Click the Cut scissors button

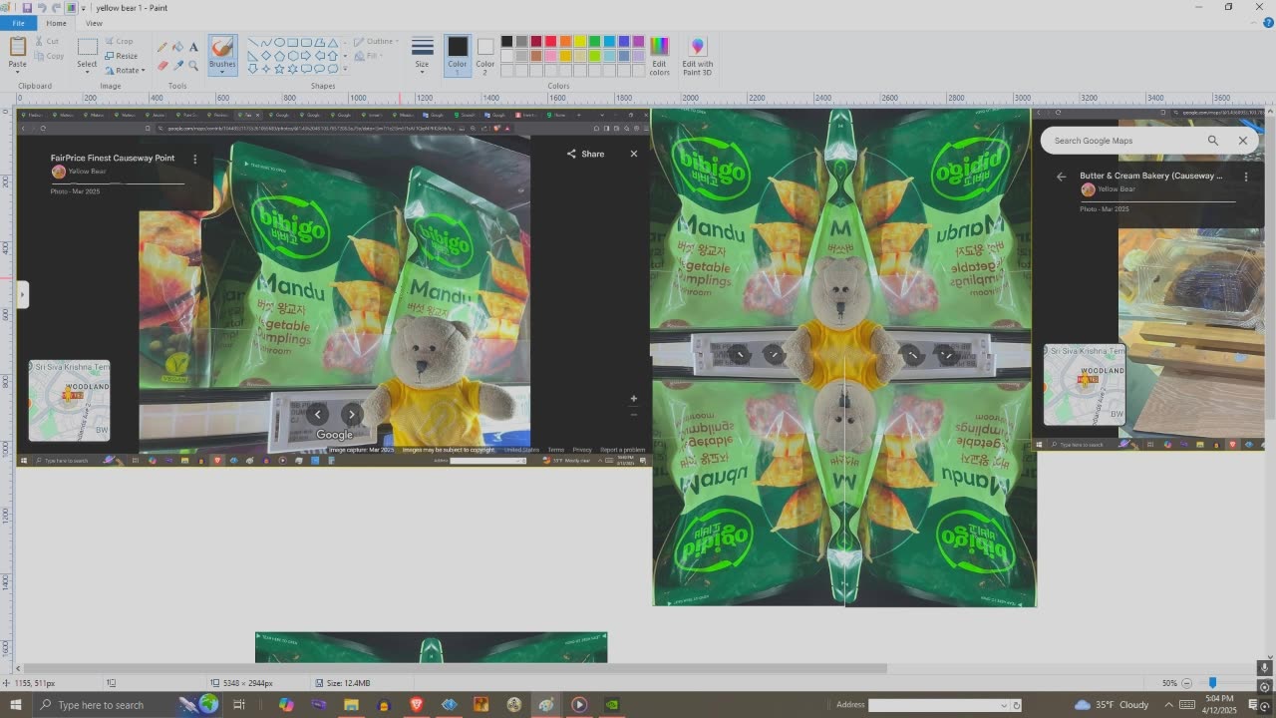coord(47,42)
